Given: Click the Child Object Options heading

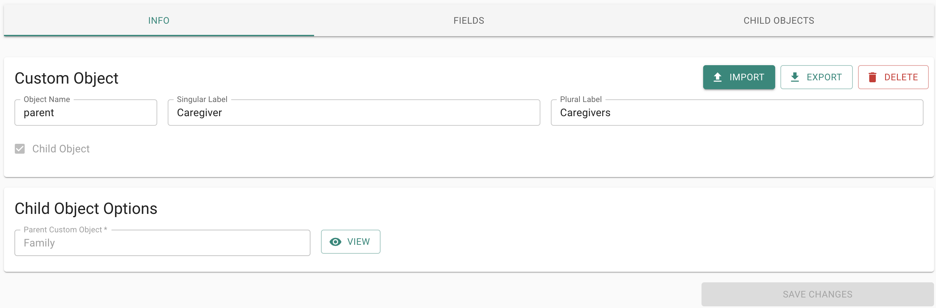Looking at the screenshot, I should 86,209.
